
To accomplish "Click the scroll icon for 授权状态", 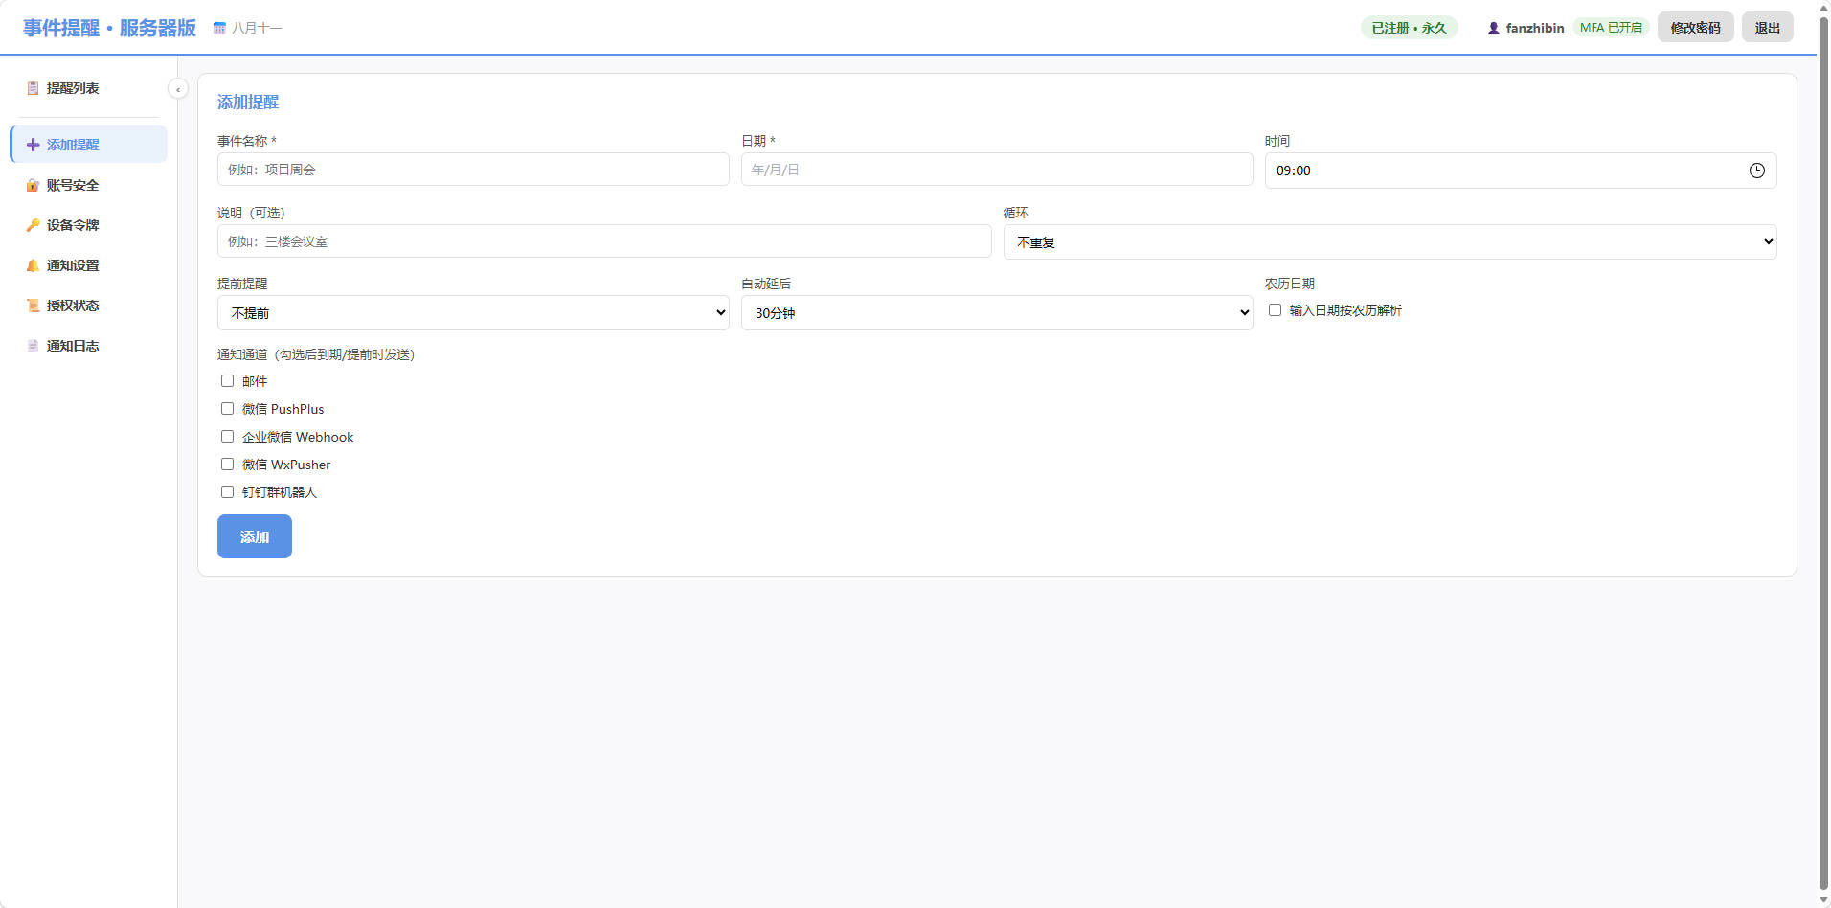I will (x=33, y=306).
